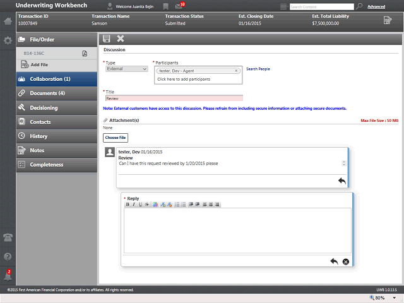Open Completeness section
The image size is (404, 303).
click(57, 165)
